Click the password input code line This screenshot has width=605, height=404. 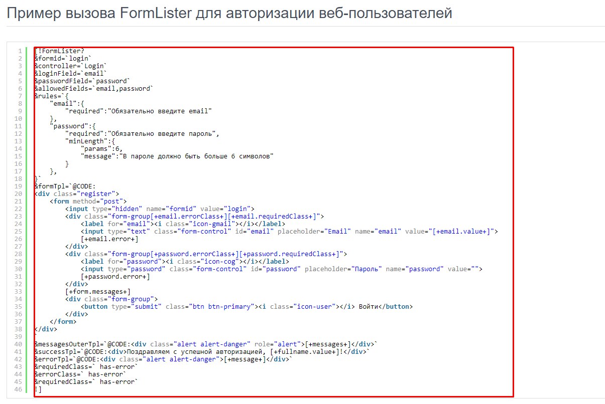(x=281, y=269)
